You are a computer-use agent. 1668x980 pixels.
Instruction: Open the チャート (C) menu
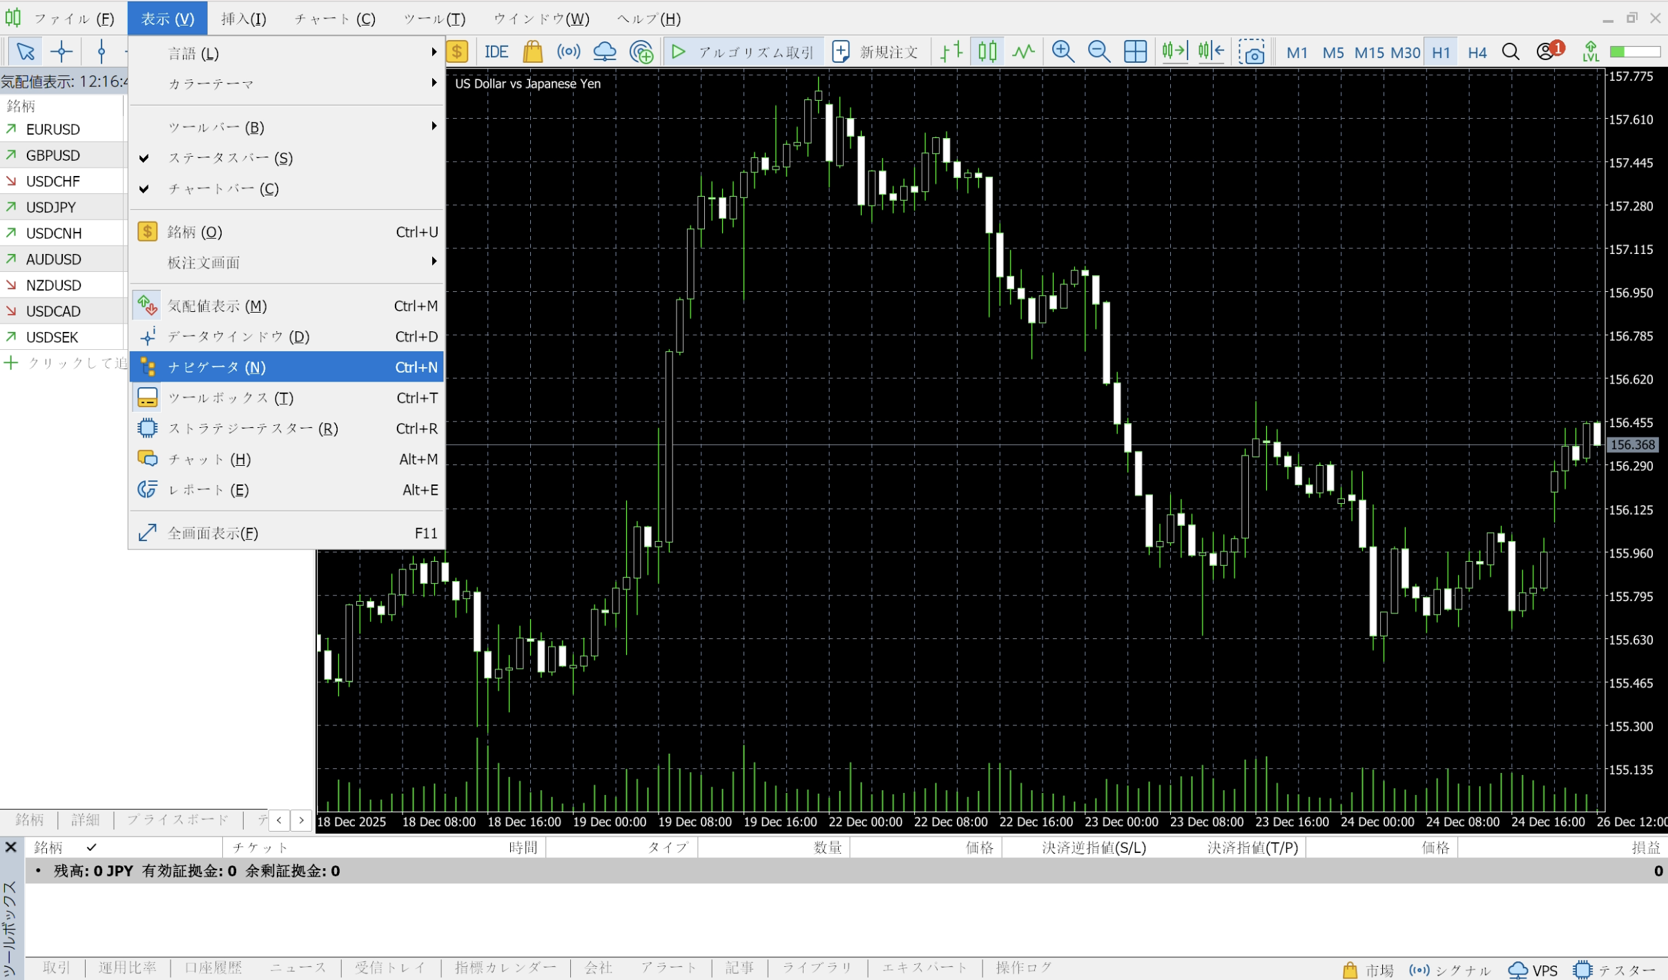(335, 19)
